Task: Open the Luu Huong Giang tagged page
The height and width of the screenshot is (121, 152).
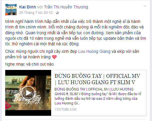Action: [x=94, y=51]
